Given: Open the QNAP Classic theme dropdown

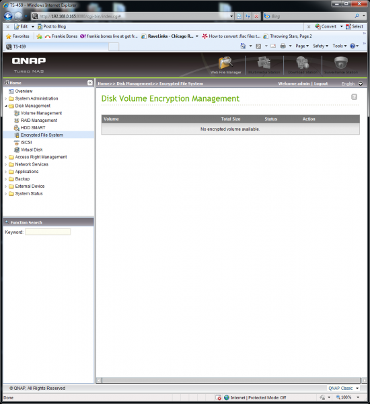Looking at the screenshot, I should click(x=343, y=388).
